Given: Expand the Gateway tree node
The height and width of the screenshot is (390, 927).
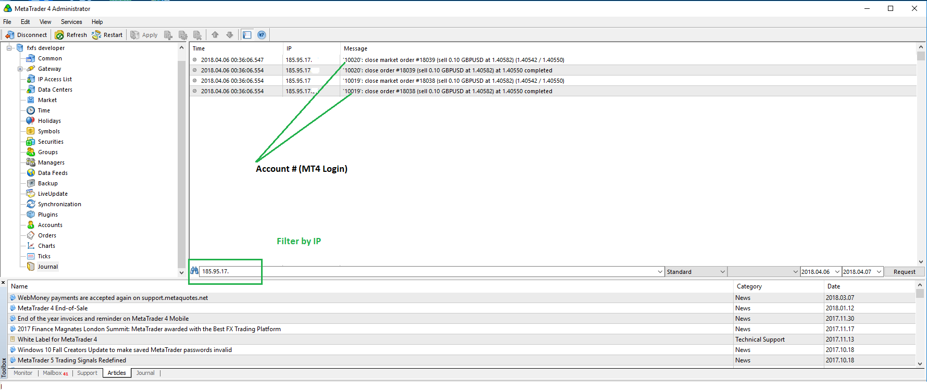Looking at the screenshot, I should coord(20,69).
